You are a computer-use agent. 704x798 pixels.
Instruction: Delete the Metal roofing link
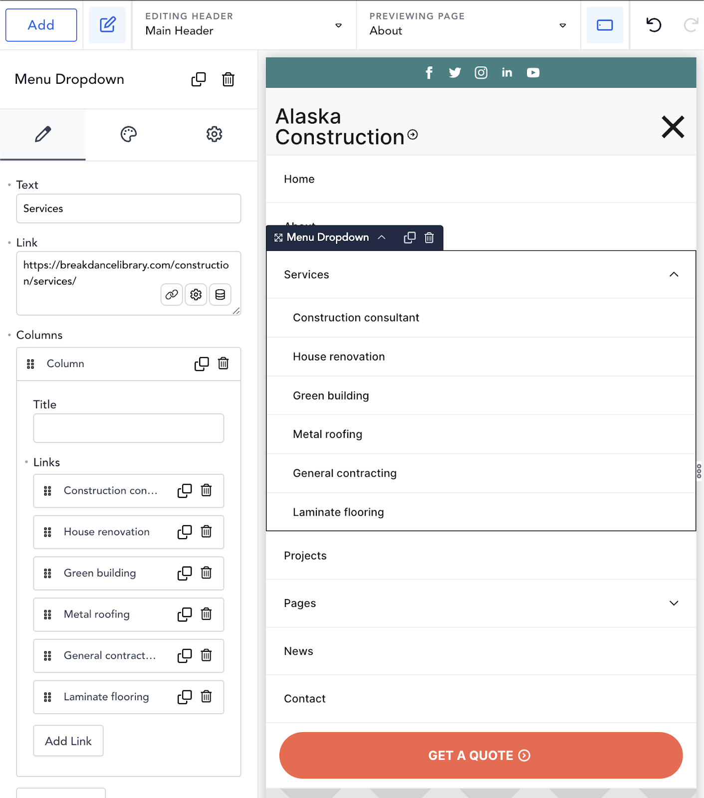pos(207,614)
